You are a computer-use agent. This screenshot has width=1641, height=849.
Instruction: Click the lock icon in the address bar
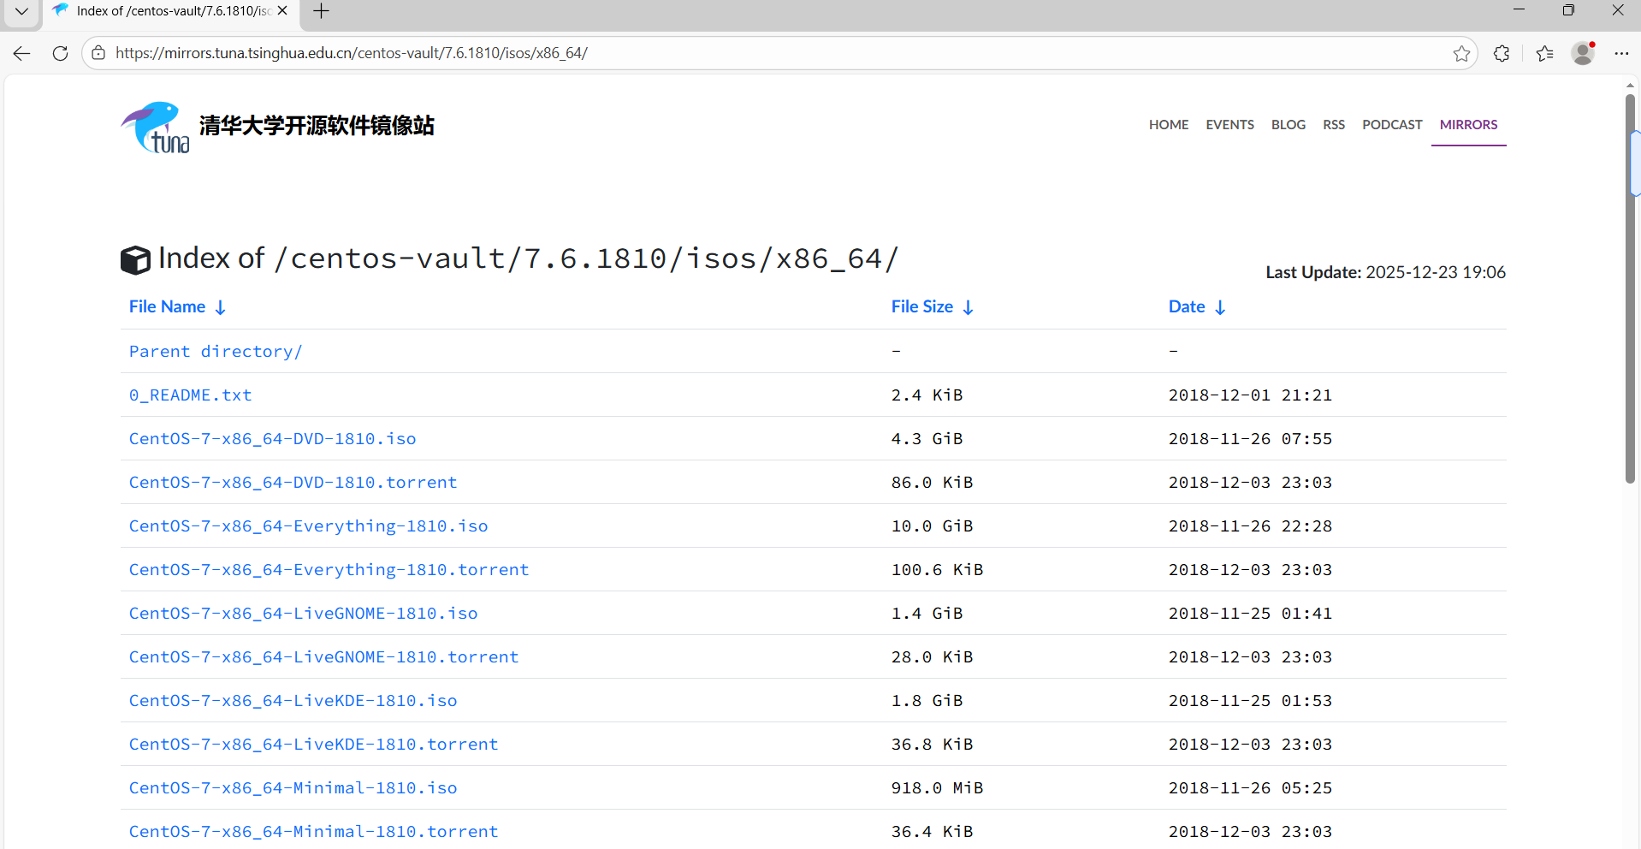[x=98, y=52]
